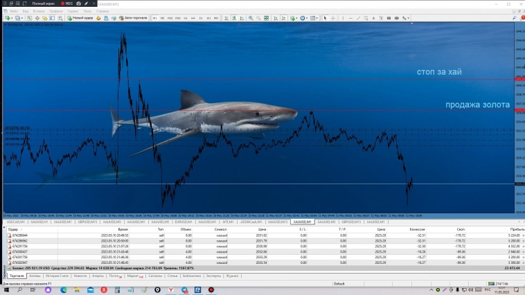Screen dimensions: 525x295
Task: Expand the new chart dropdown arrow
Action: (x=12, y=18)
